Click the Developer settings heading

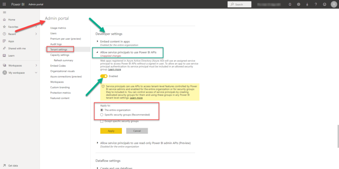109,34
